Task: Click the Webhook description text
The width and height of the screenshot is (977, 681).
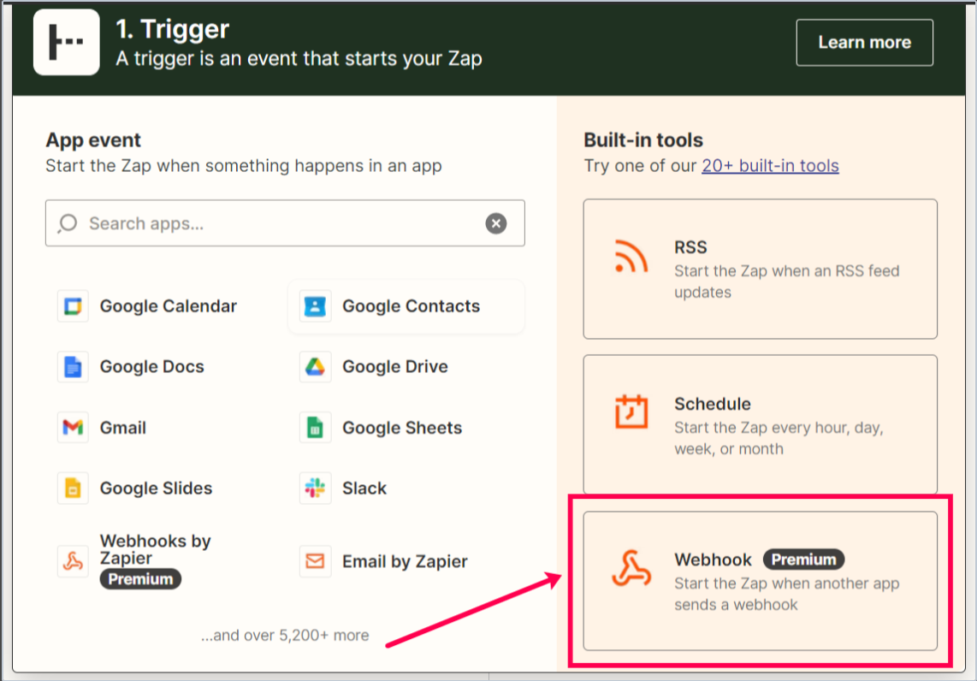Action: (786, 594)
